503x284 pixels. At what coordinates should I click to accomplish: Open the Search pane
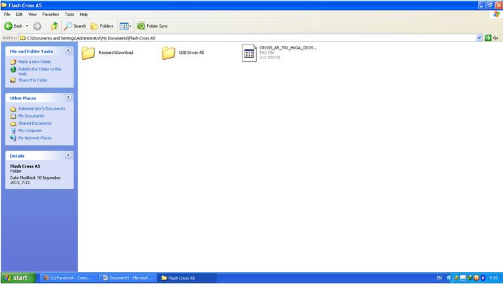[75, 26]
